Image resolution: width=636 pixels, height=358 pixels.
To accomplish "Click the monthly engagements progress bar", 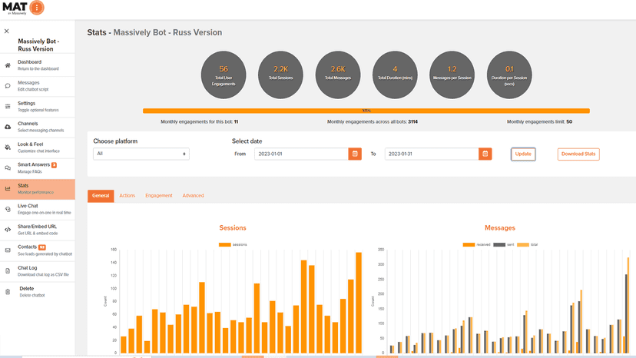I will 366,111.
